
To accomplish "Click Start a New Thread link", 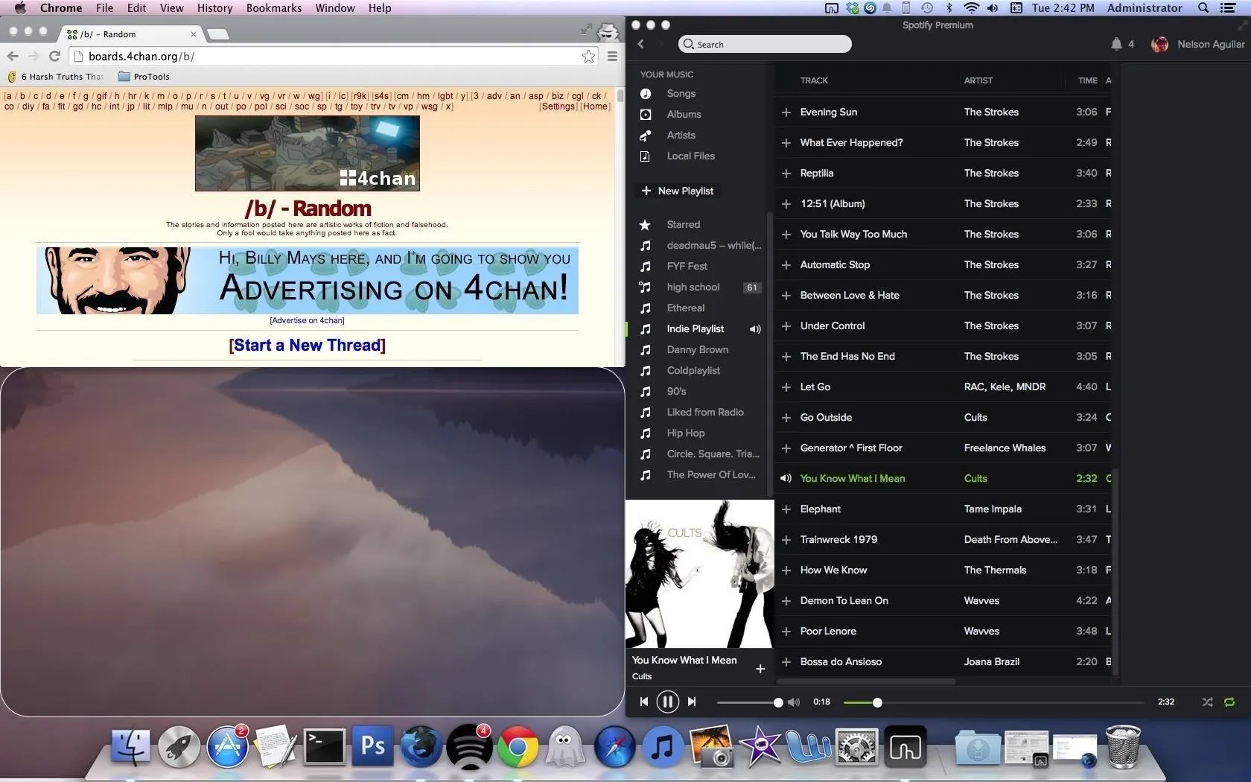I will tap(307, 345).
